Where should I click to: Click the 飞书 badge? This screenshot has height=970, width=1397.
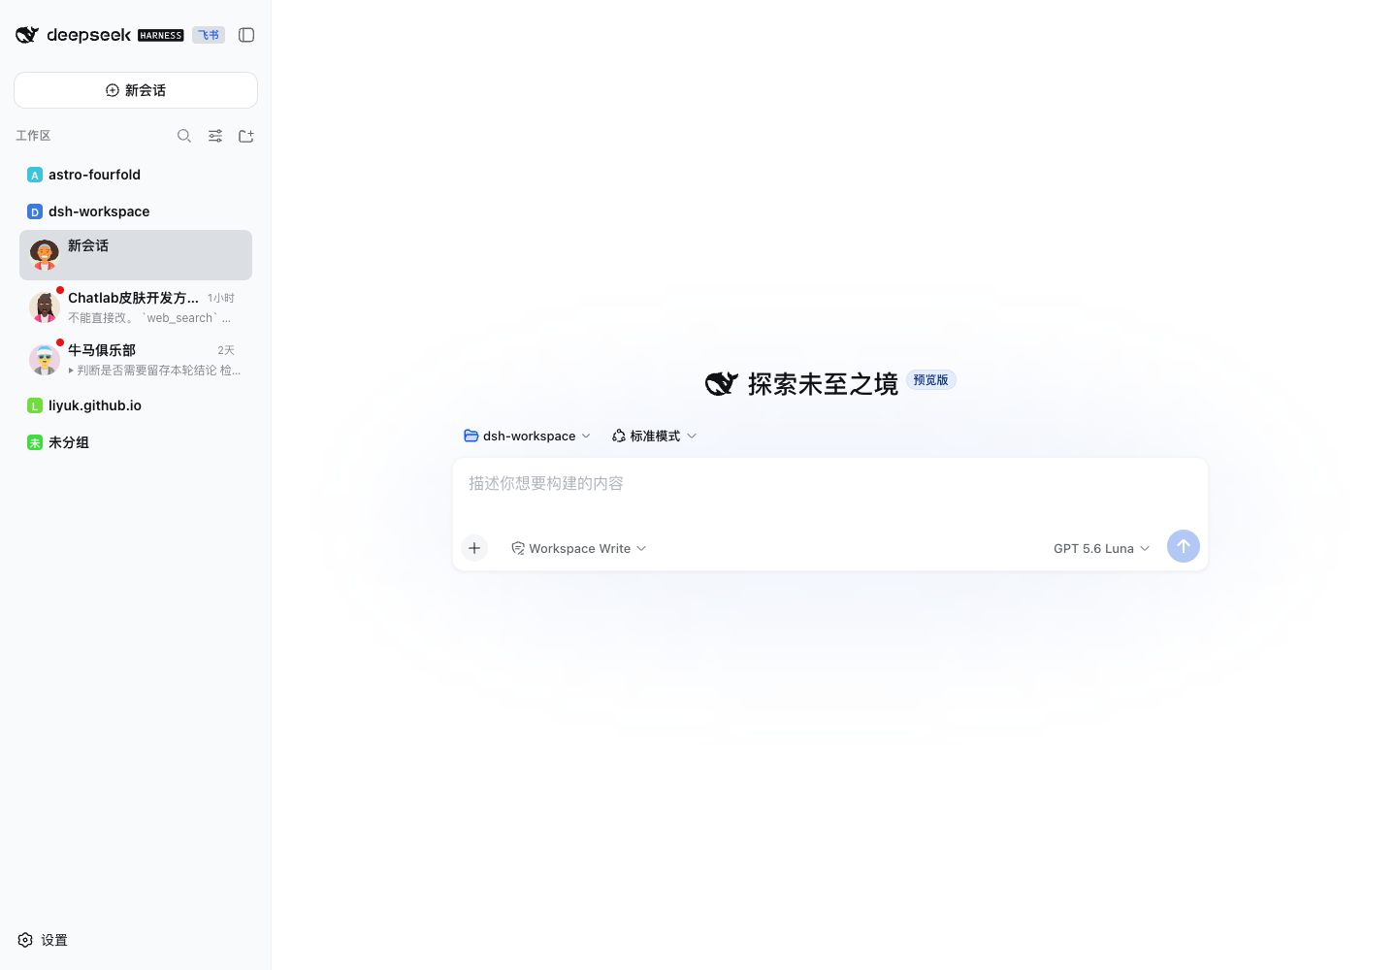point(209,35)
